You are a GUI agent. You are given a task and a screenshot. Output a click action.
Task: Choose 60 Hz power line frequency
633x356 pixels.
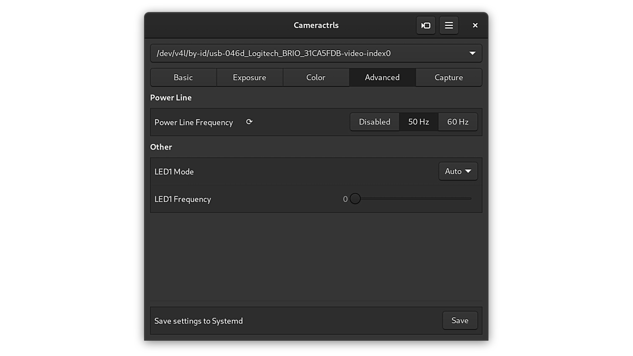point(458,122)
